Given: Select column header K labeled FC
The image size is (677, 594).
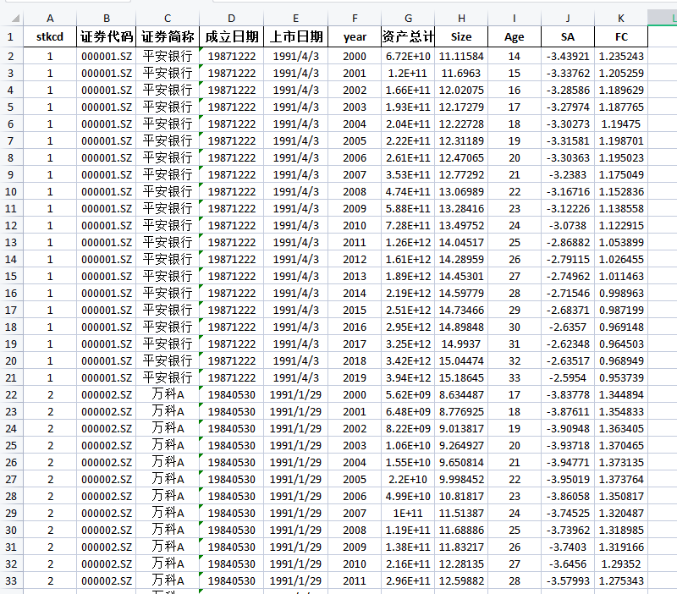Looking at the screenshot, I should pos(622,19).
